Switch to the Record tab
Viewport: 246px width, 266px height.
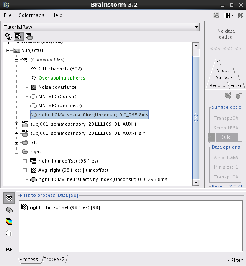pos(218,85)
